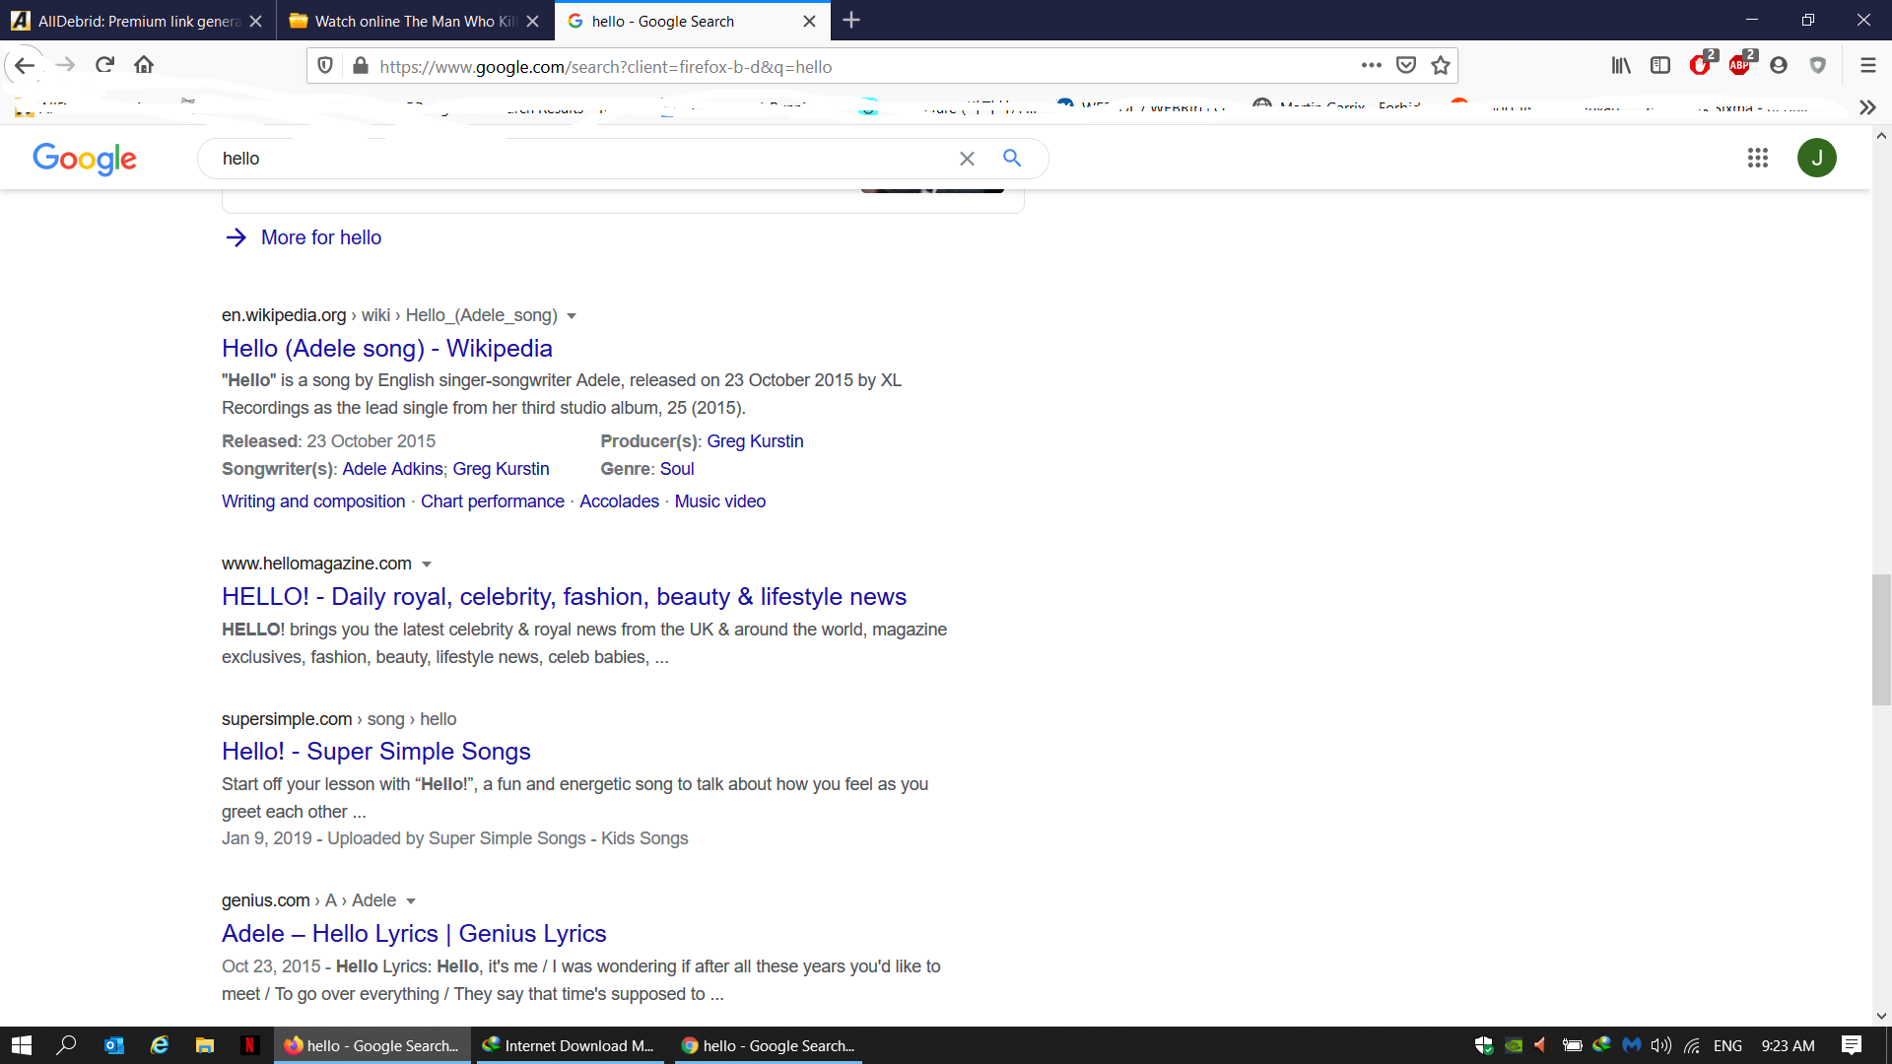Open the page actions three-dot menu
Image resolution: width=1892 pixels, height=1064 pixels.
tap(1372, 66)
